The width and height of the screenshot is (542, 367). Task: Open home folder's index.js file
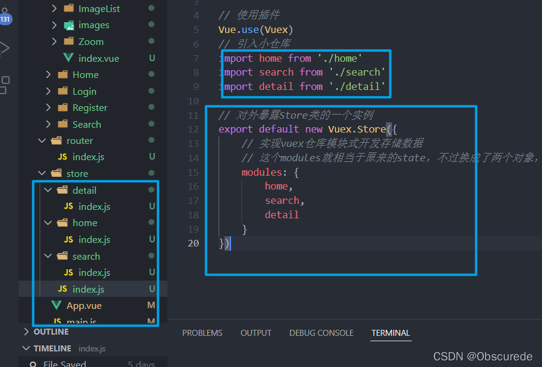93,240
